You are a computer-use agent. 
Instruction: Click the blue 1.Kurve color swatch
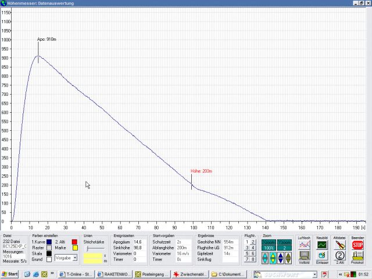tap(50, 242)
